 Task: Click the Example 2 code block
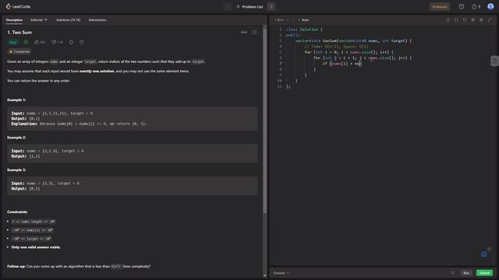pyautogui.click(x=133, y=153)
